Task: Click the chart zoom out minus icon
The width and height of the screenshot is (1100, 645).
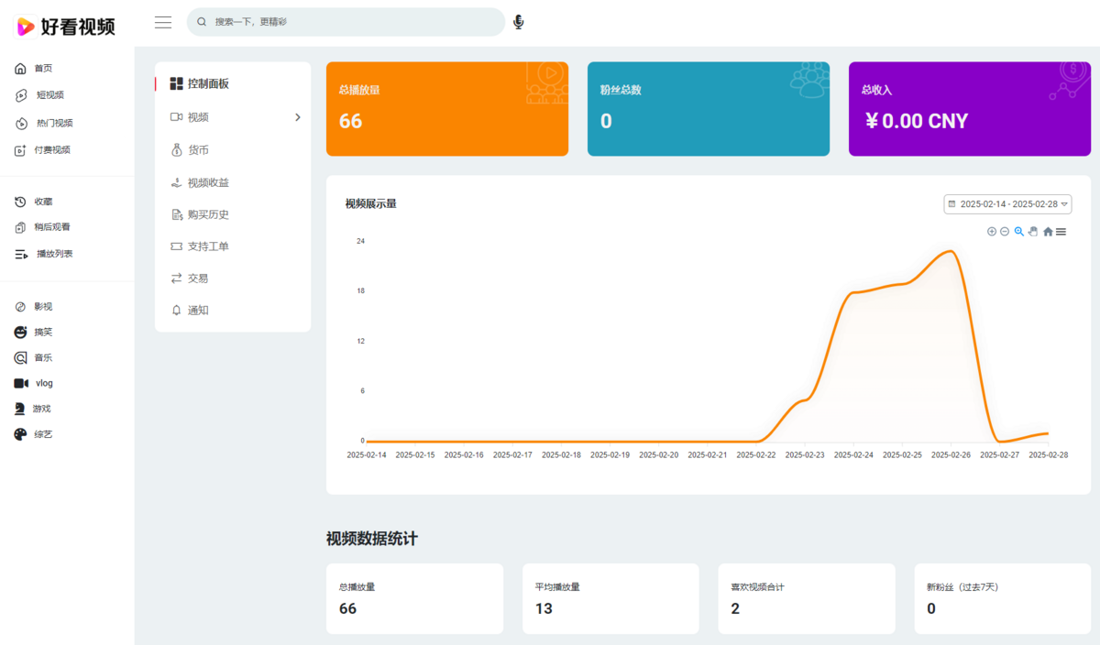Action: [1005, 232]
